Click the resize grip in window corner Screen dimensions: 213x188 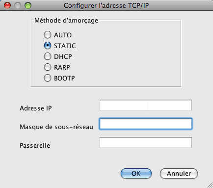(210, 185)
